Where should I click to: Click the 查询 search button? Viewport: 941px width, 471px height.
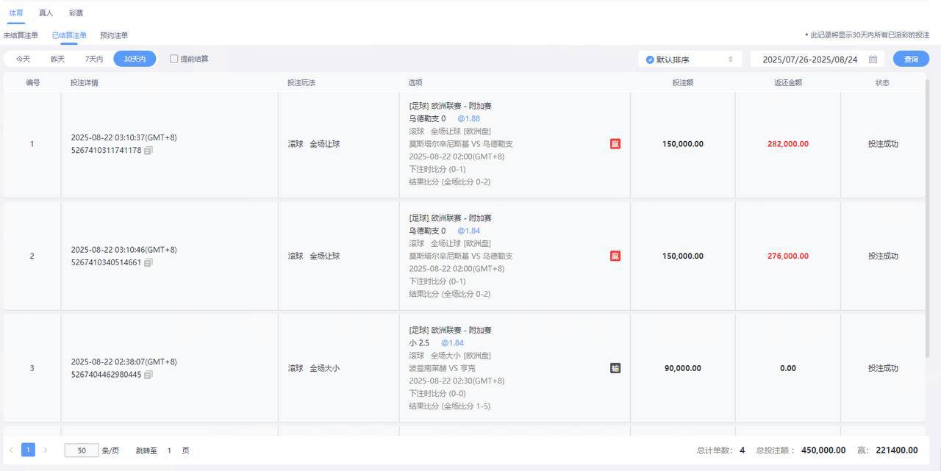coord(911,59)
